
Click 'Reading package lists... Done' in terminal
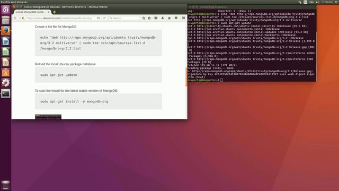coord(210,68)
